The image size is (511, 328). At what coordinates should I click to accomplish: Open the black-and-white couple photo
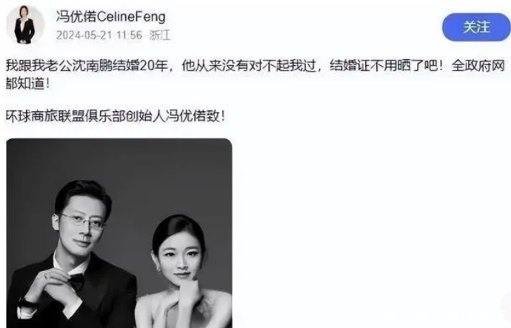pyautogui.click(x=119, y=233)
